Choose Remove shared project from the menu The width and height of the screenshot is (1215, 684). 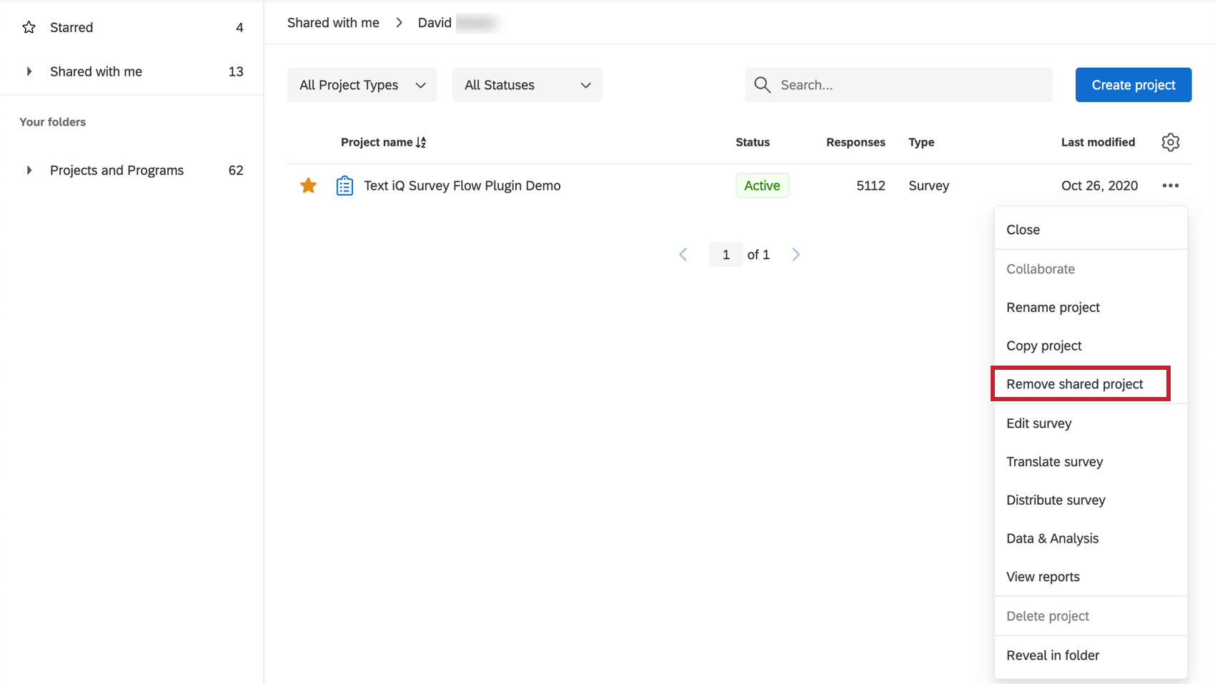pos(1074,383)
